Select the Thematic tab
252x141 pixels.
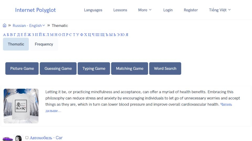tap(16, 44)
